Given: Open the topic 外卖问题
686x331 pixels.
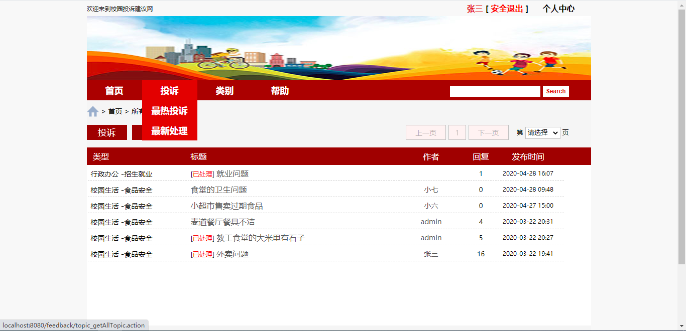Looking at the screenshot, I should click(233, 254).
